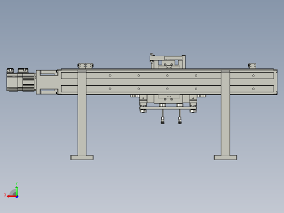Viewport: 284px width, 213px height.
Task: Click the red X axis arrow of triad
Action: pos(11,197)
